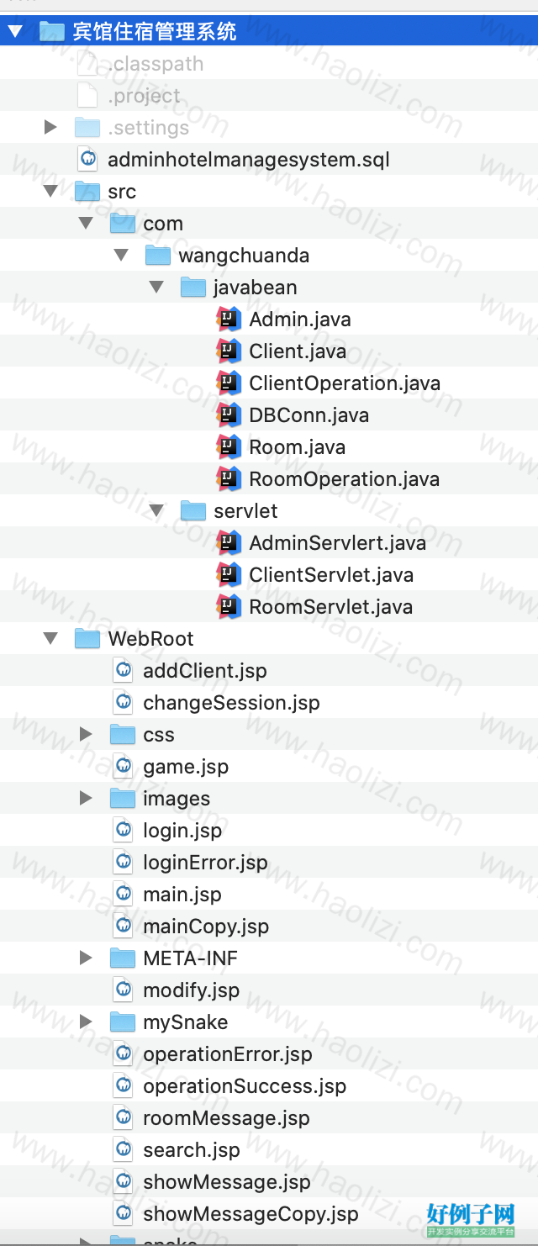Collapse the javabean folder
This screenshot has height=1246, width=538.
coord(156,288)
